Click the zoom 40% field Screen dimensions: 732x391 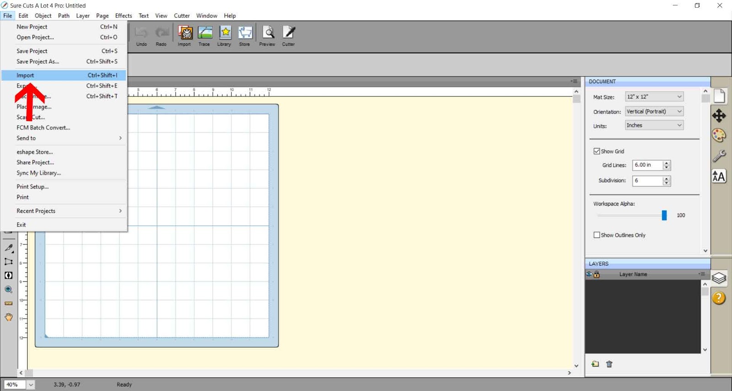click(14, 385)
